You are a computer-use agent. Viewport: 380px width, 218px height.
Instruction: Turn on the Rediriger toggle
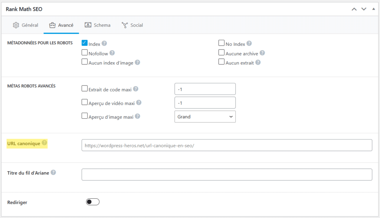92,202
